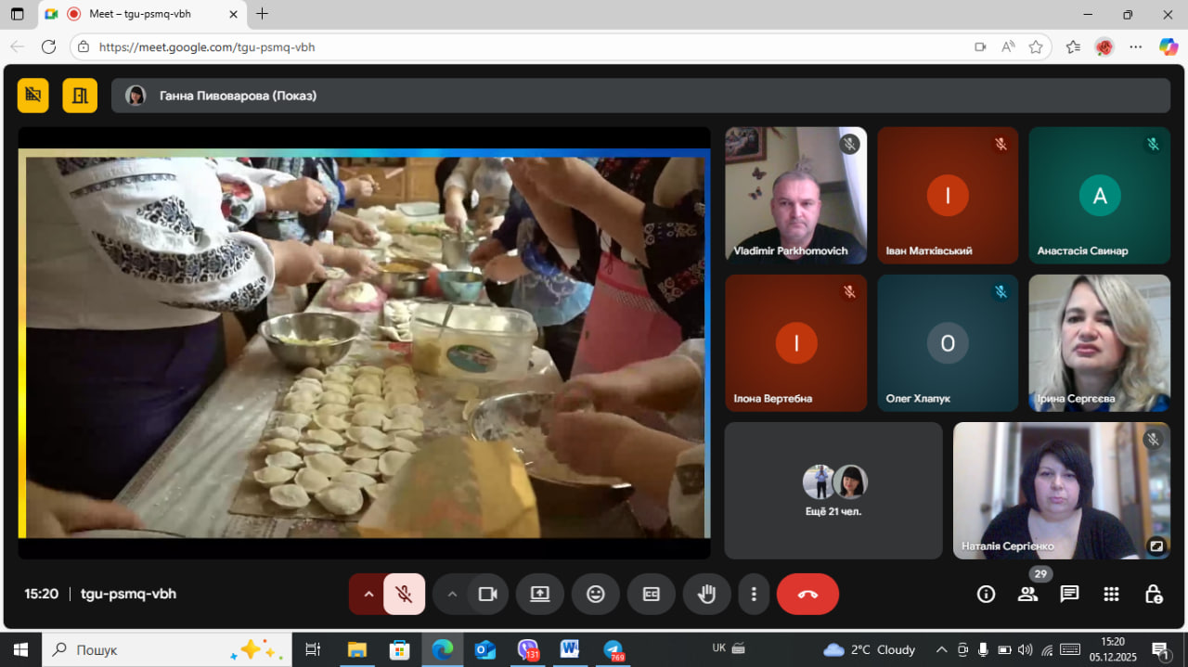Open the emoji reactions panel
Image resolution: width=1188 pixels, height=667 pixels.
pos(596,595)
